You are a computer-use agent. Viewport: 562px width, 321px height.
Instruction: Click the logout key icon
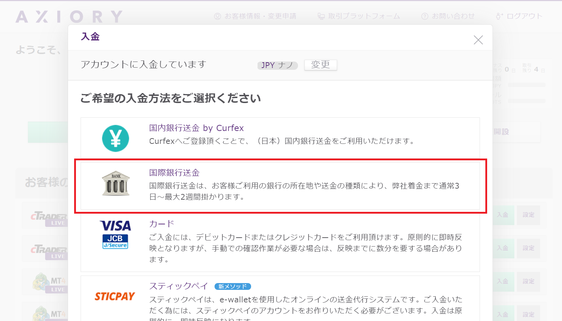pos(500,16)
